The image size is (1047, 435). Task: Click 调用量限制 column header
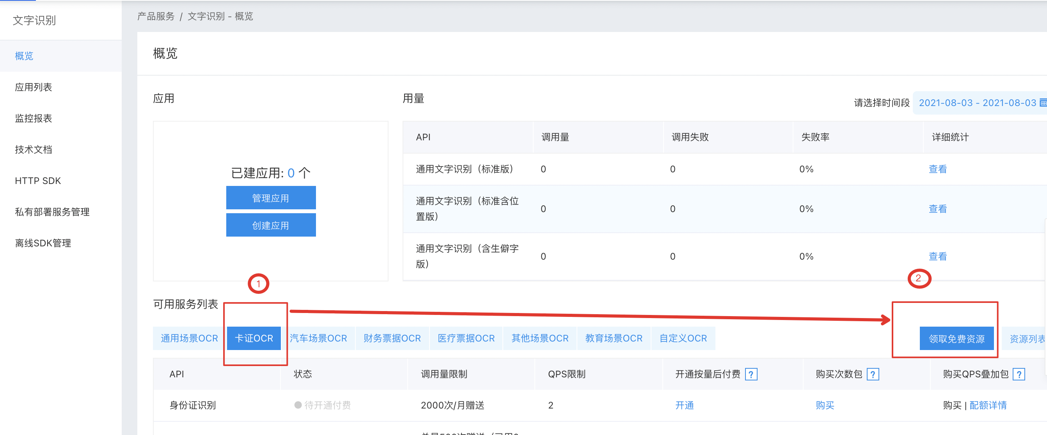click(x=444, y=374)
